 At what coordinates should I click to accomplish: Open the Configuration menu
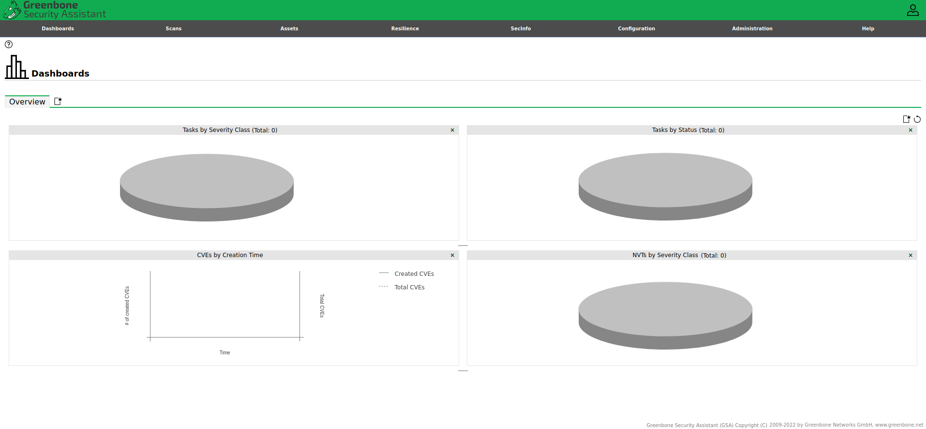637,28
